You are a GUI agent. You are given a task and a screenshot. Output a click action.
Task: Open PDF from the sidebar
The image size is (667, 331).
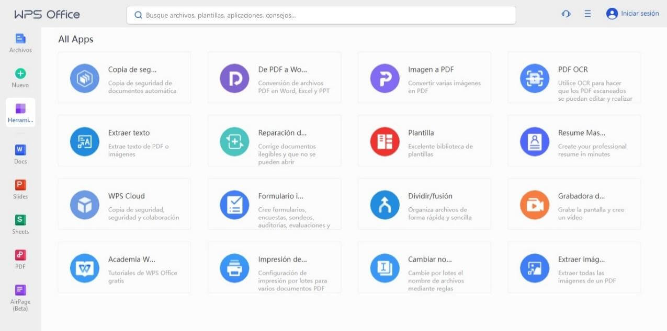click(20, 259)
